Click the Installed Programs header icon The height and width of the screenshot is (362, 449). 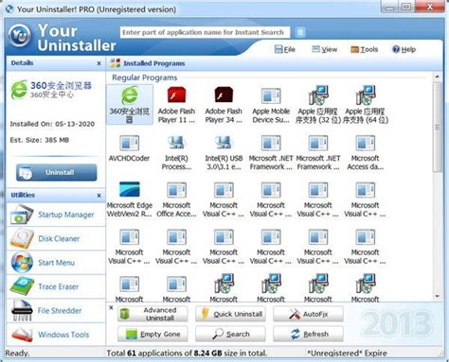pyautogui.click(x=115, y=63)
